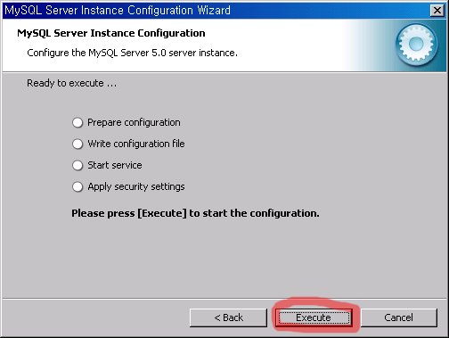449x338 pixels.
Task: Click the Execute button
Action: click(314, 317)
